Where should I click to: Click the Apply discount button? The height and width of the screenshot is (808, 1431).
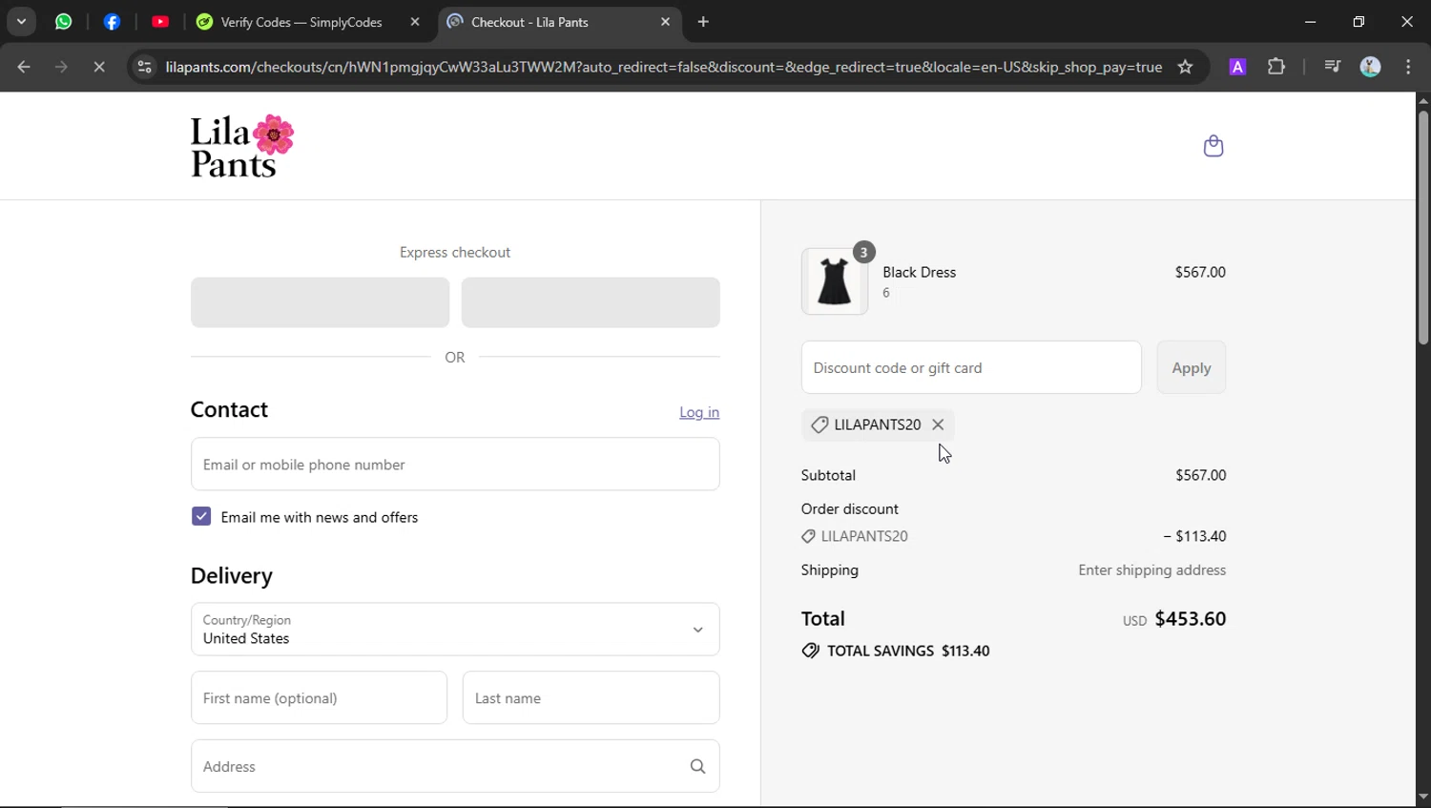1192,367
